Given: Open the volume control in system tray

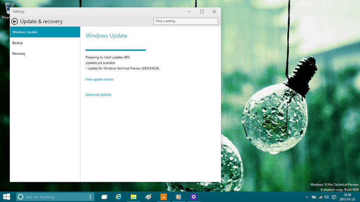Looking at the screenshot, I should click(326, 197).
